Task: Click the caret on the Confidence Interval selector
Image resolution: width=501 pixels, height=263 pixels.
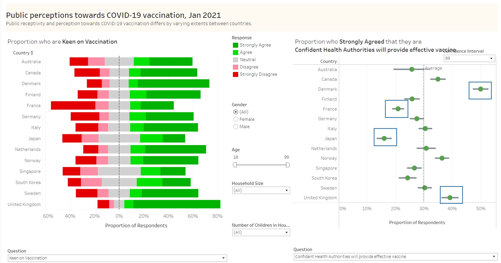Action: click(491, 58)
